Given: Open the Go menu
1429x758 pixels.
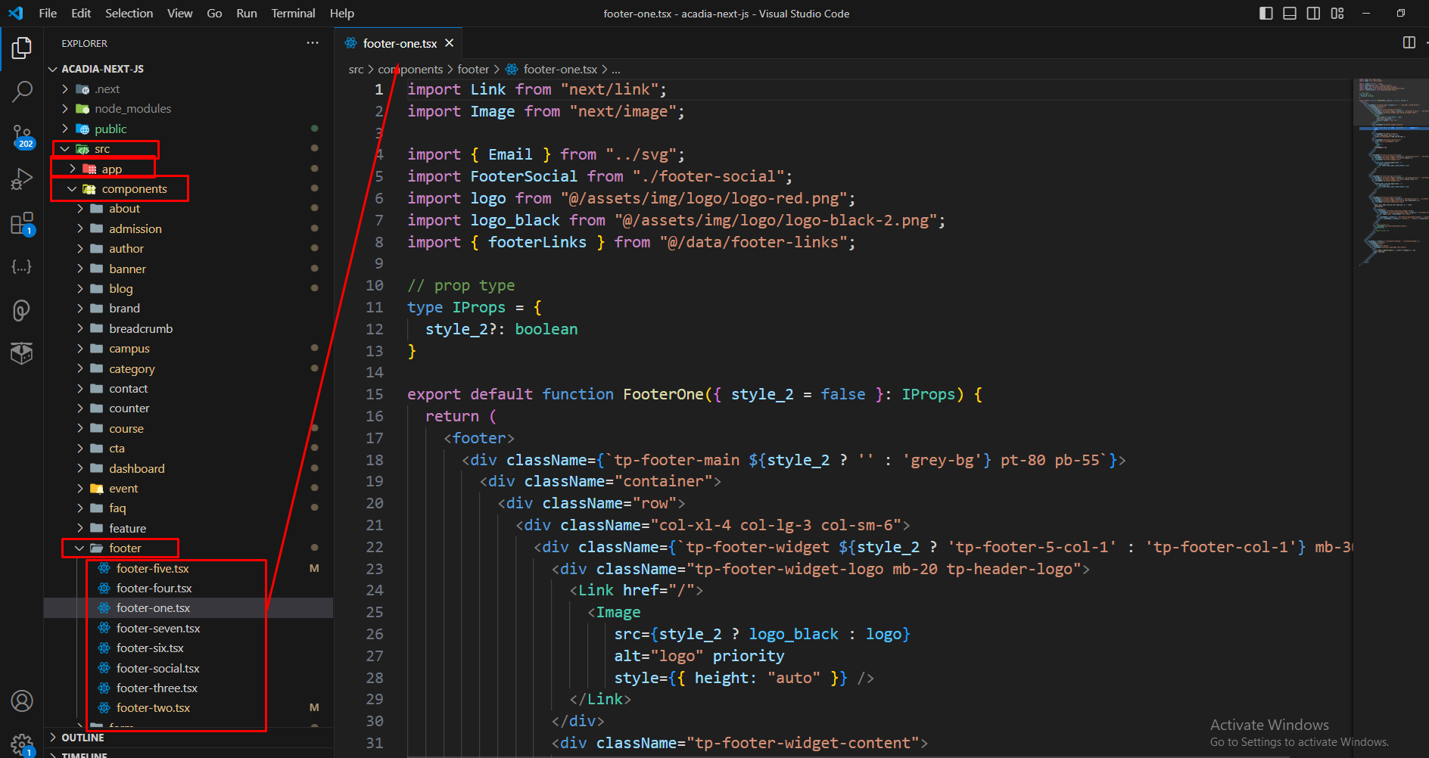Looking at the screenshot, I should coord(214,13).
